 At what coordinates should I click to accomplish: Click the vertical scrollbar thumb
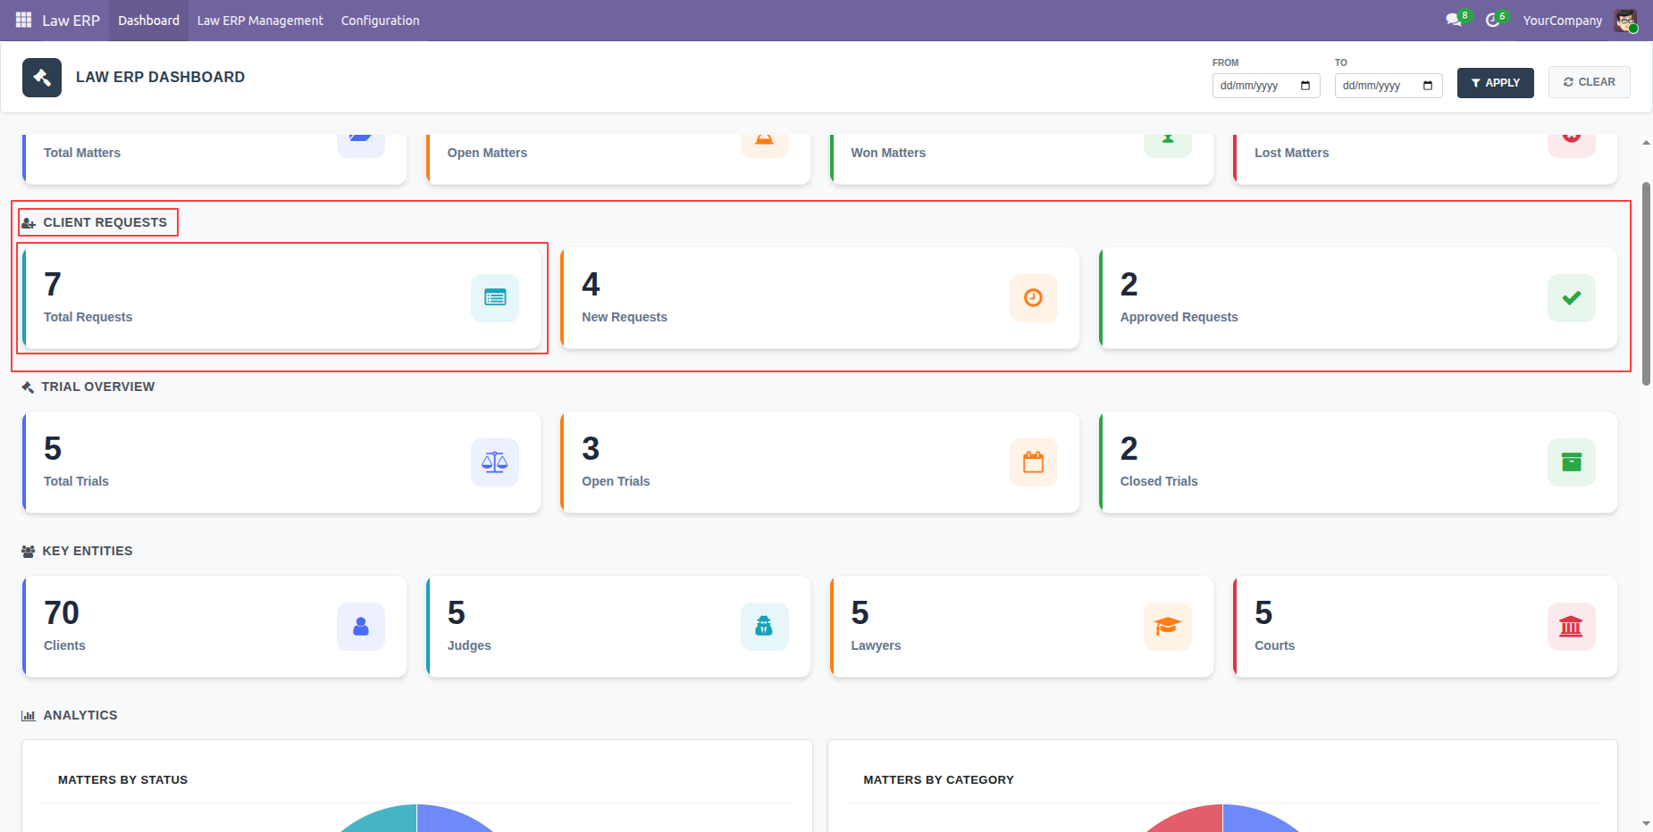1646,284
